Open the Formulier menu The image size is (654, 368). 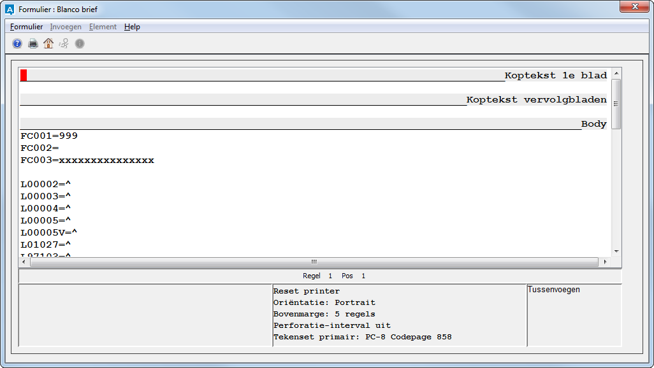[x=27, y=27]
